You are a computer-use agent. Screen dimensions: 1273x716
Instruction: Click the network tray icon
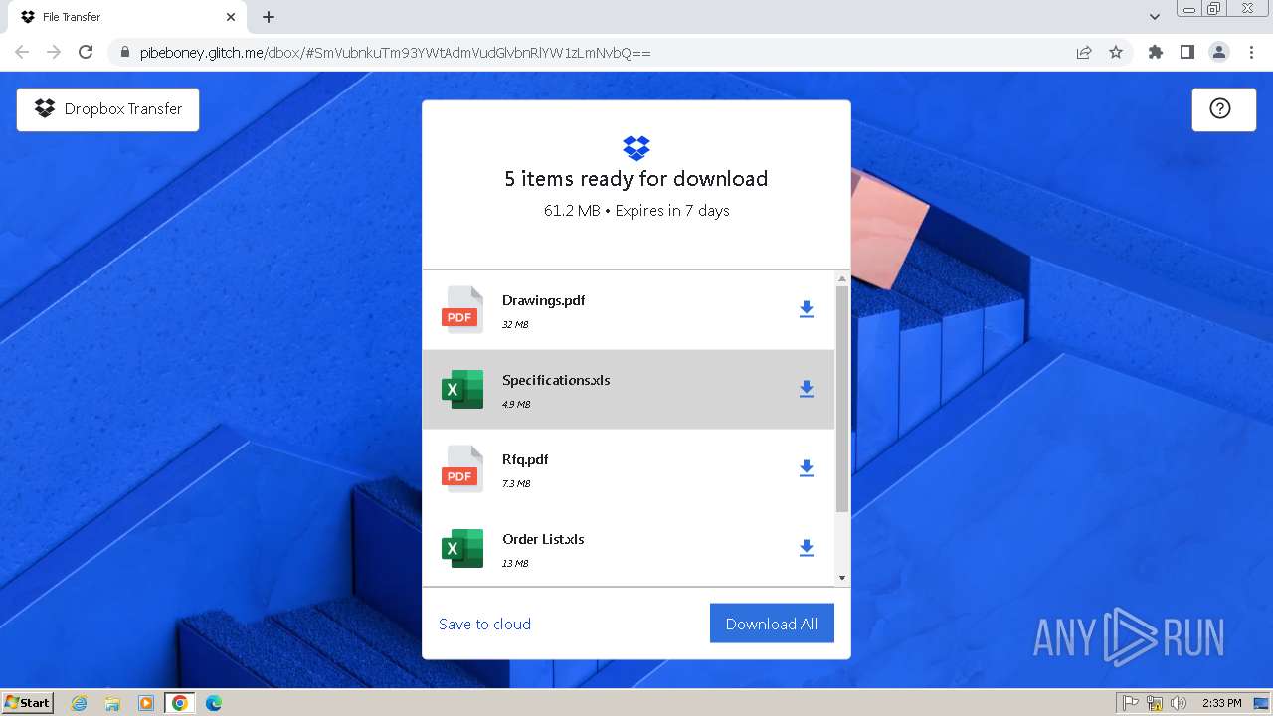click(1155, 703)
